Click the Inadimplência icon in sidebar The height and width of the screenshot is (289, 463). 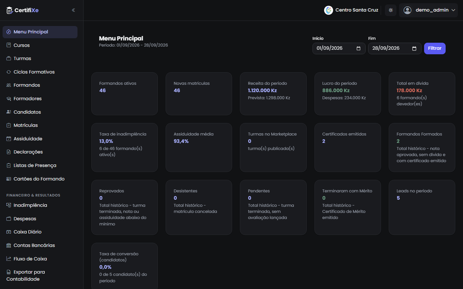(9, 205)
